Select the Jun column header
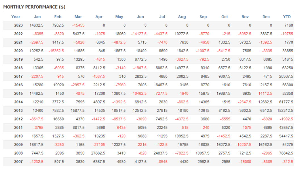Screen dimensions: 298x169 coord(140,17)
